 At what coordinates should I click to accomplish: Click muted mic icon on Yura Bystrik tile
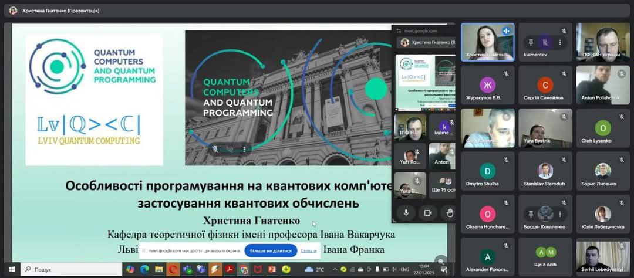(x=564, y=117)
